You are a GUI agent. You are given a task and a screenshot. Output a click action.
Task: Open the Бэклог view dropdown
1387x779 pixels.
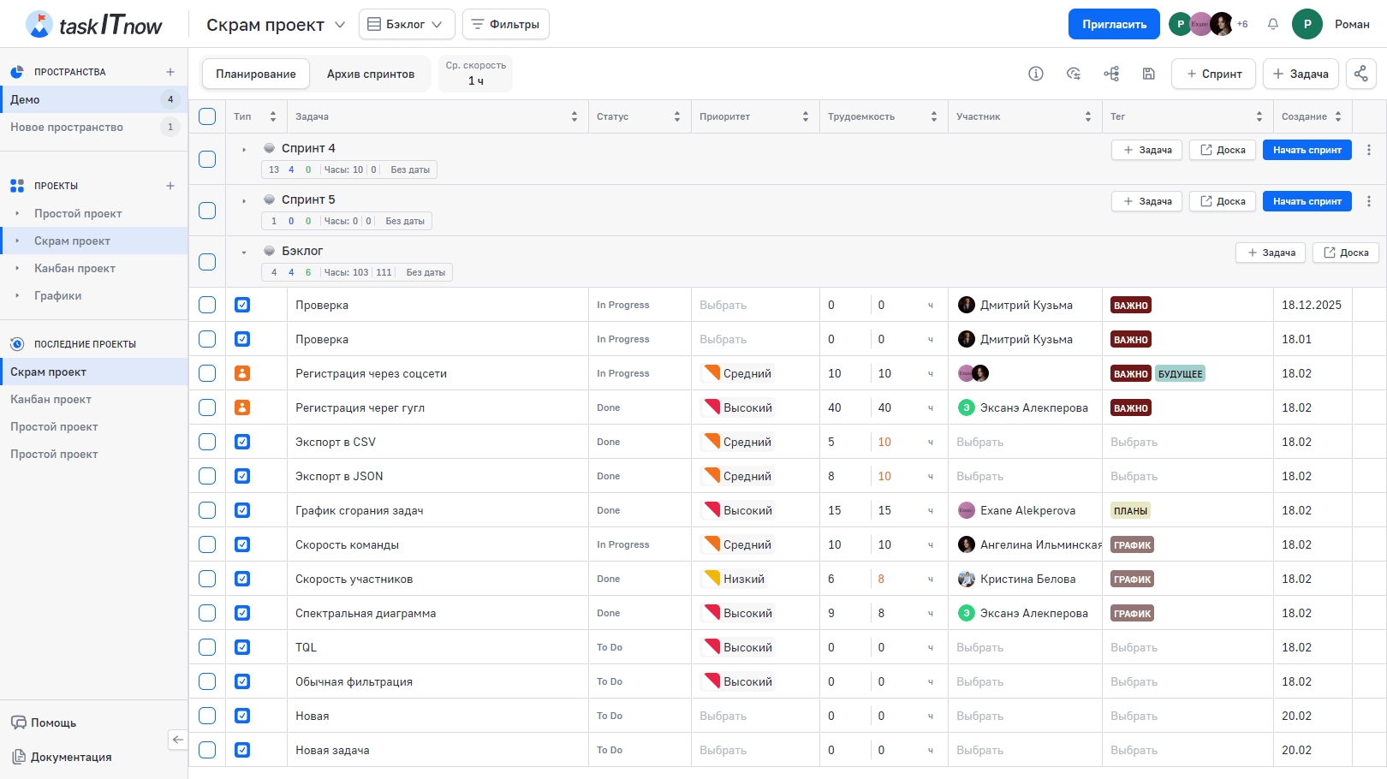[406, 24]
